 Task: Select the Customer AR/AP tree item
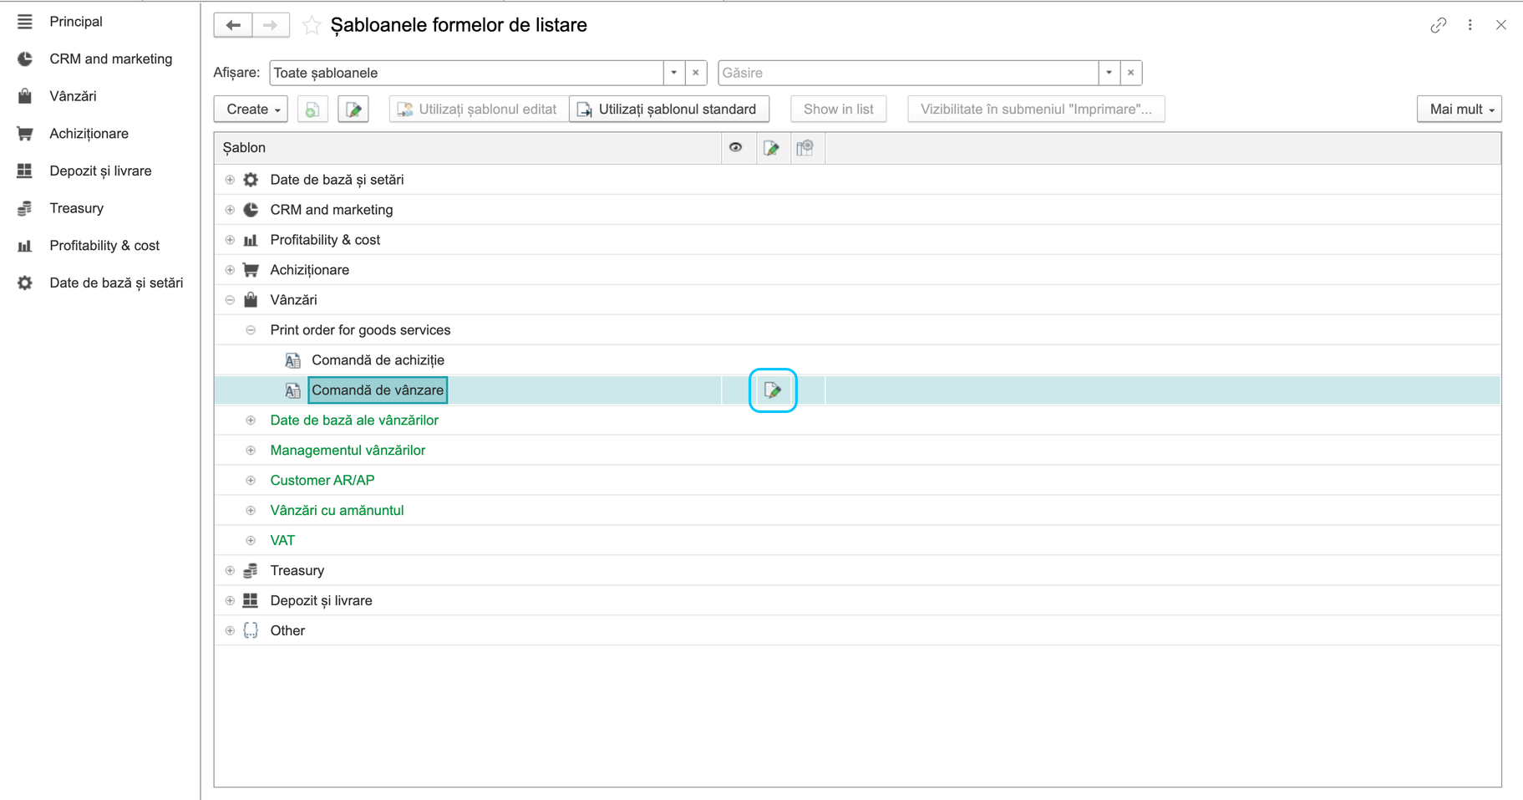(x=322, y=481)
